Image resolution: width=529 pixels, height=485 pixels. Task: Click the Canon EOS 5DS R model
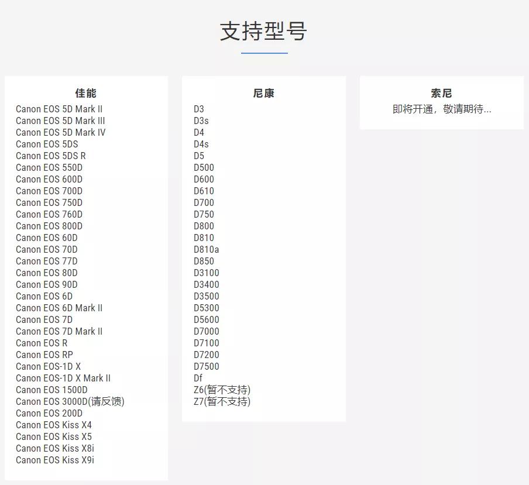click(50, 156)
